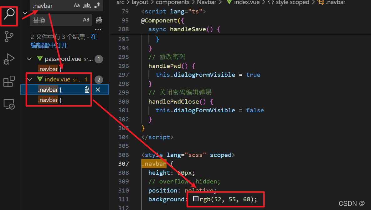Viewport: 371px width, 210px height.
Task: Click sticky line async handleSave()
Action: [184, 29]
